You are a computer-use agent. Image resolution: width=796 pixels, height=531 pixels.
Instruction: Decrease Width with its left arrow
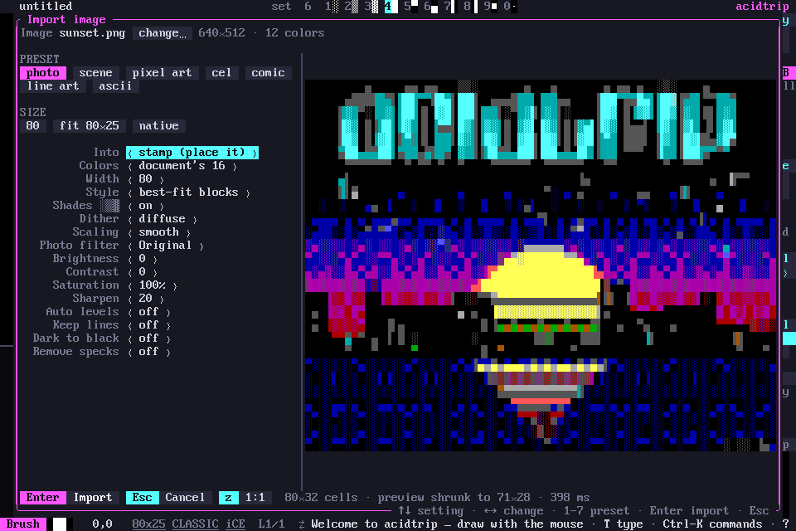point(130,179)
